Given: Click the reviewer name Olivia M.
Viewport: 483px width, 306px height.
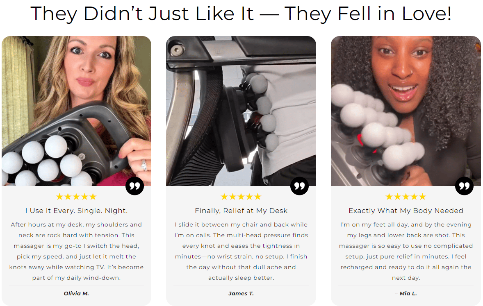Looking at the screenshot, I should [x=76, y=293].
